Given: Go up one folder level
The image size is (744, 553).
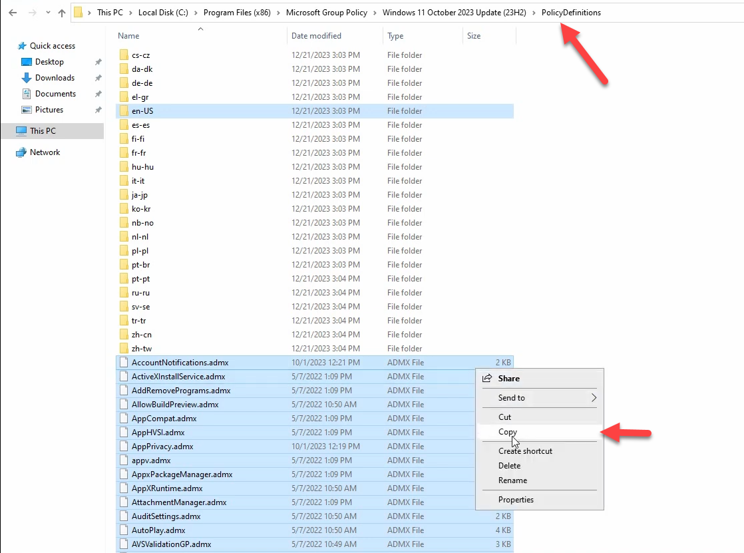Looking at the screenshot, I should 62,13.
